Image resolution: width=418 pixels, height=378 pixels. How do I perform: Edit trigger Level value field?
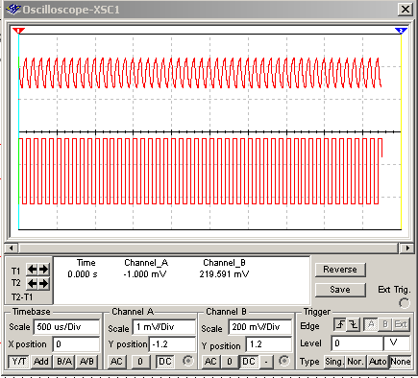click(357, 343)
